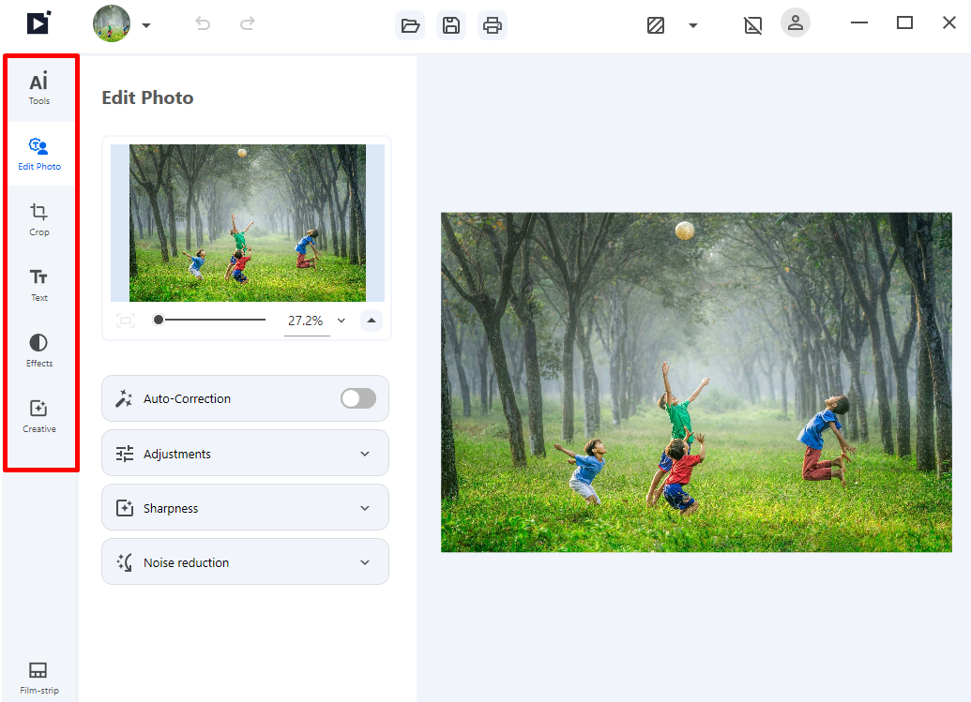Open the user account profile
This screenshot has width=971, height=702.
[796, 22]
